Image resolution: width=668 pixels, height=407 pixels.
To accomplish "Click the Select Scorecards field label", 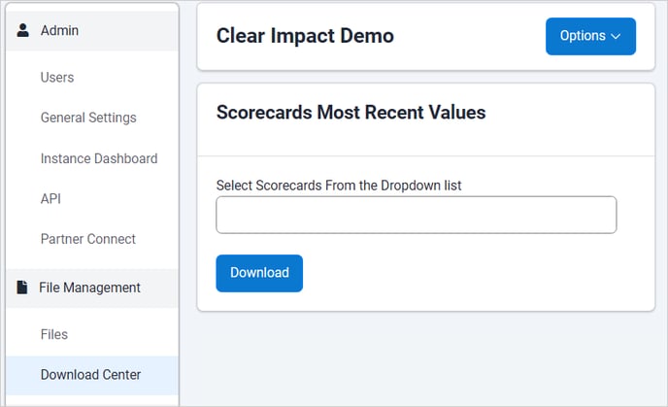I will pos(339,186).
